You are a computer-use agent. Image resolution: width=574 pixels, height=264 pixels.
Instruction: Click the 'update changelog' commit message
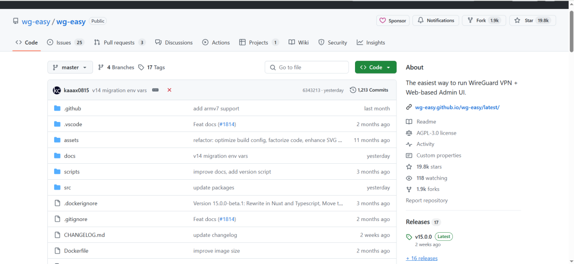coord(215,235)
